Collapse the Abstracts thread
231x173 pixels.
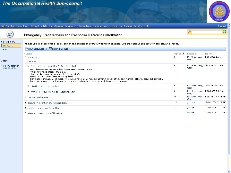pyautogui.click(x=25, y=57)
